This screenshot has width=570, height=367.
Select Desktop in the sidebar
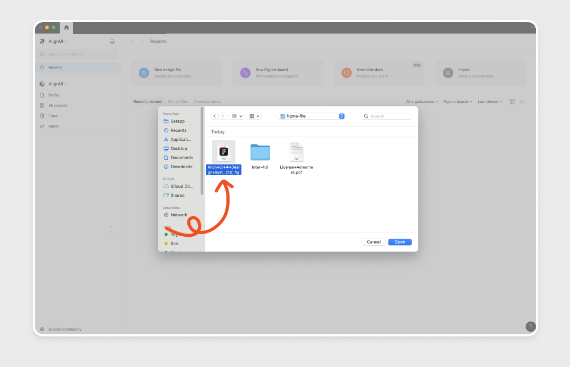click(x=178, y=149)
